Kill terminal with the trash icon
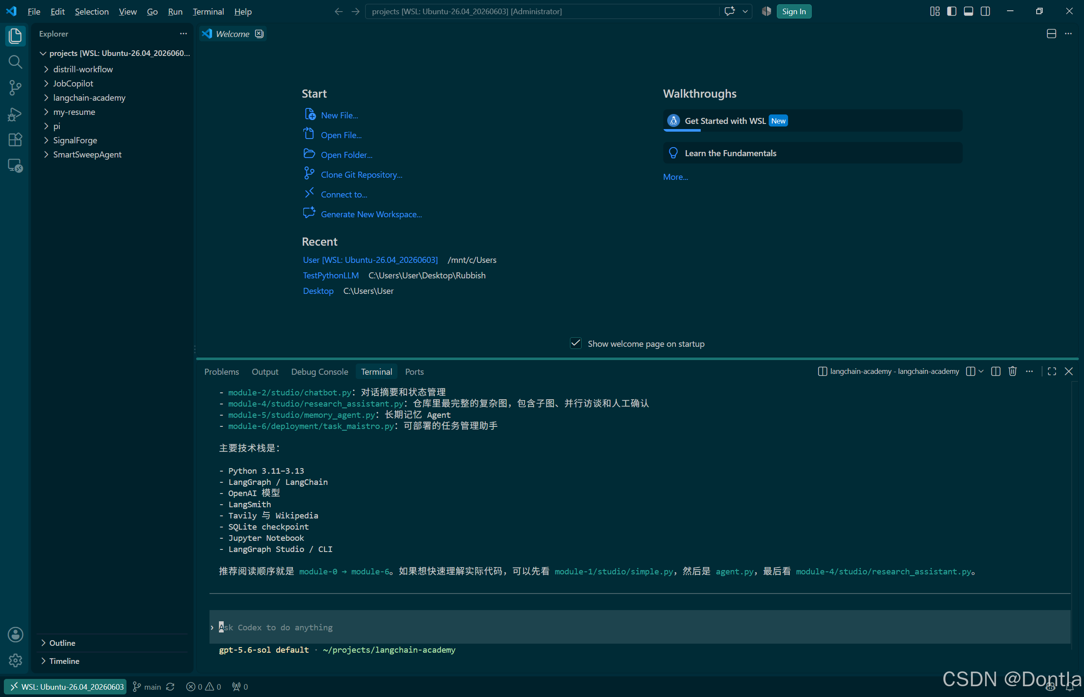Viewport: 1084px width, 697px height. pos(1013,371)
